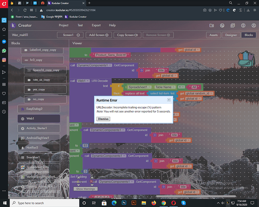Select Snackbar1 in the Blocks list

tap(39, 157)
